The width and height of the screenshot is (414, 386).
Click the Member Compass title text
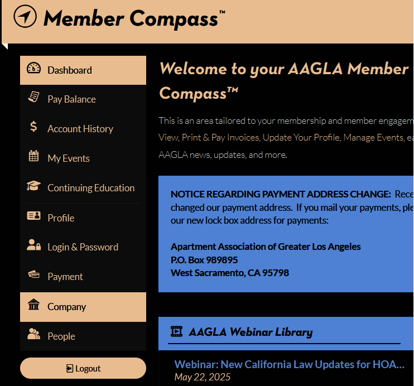point(131,18)
